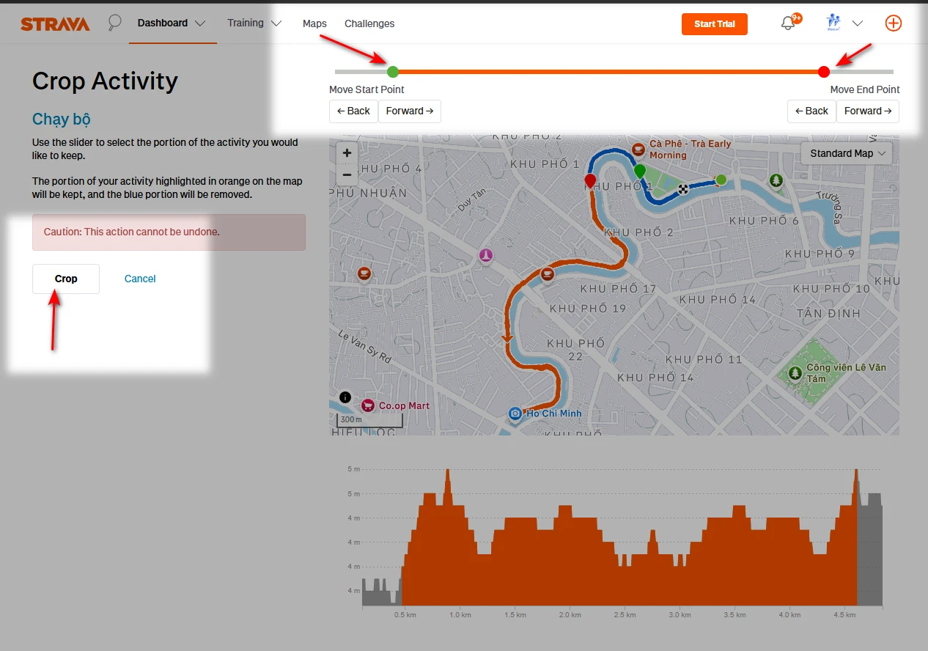This screenshot has height=651, width=928.
Task: Click the Cancel link
Action: point(139,279)
